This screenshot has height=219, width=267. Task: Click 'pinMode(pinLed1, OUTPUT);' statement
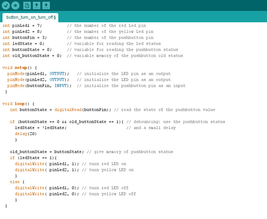coord(38,74)
